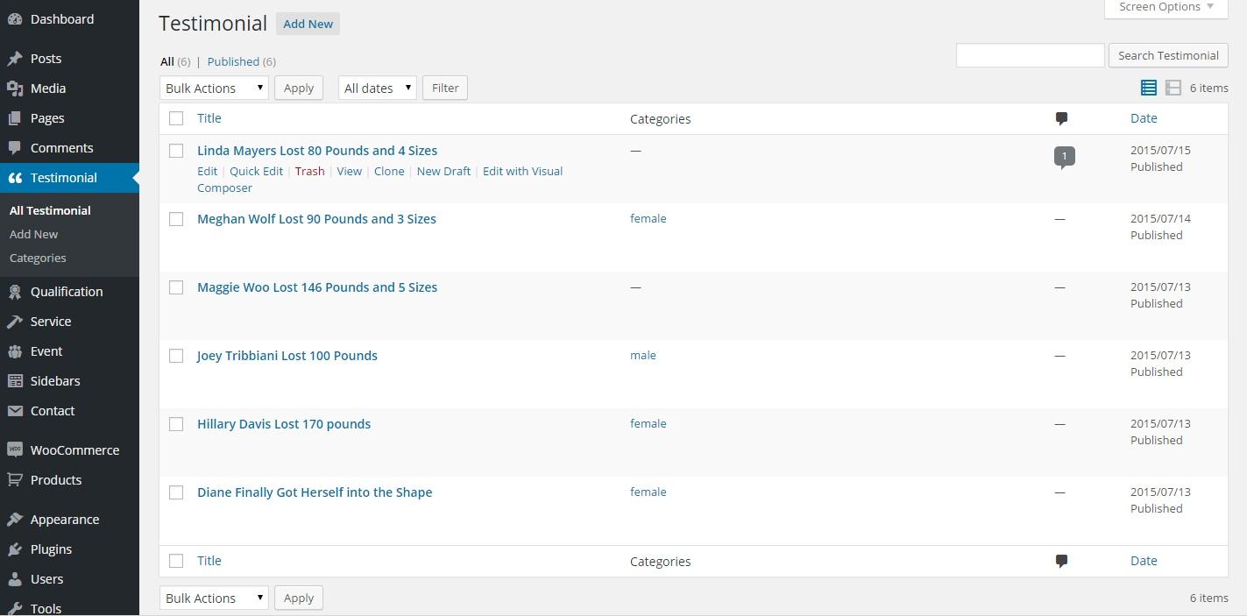Open the All dates dropdown
This screenshot has width=1247, height=616.
(x=377, y=88)
